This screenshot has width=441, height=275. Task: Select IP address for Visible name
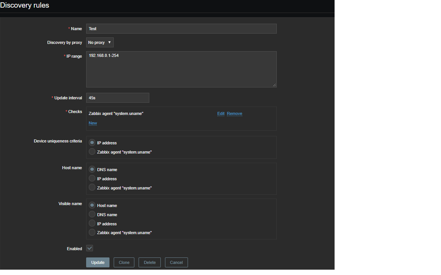pyautogui.click(x=92, y=223)
